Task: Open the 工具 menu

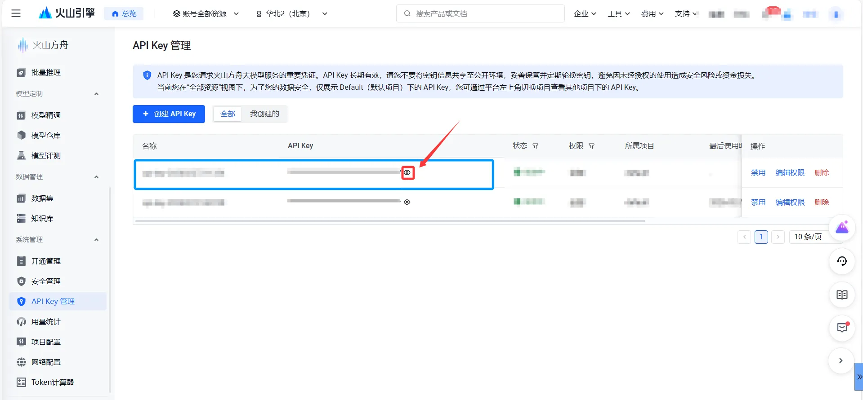Action: click(618, 13)
